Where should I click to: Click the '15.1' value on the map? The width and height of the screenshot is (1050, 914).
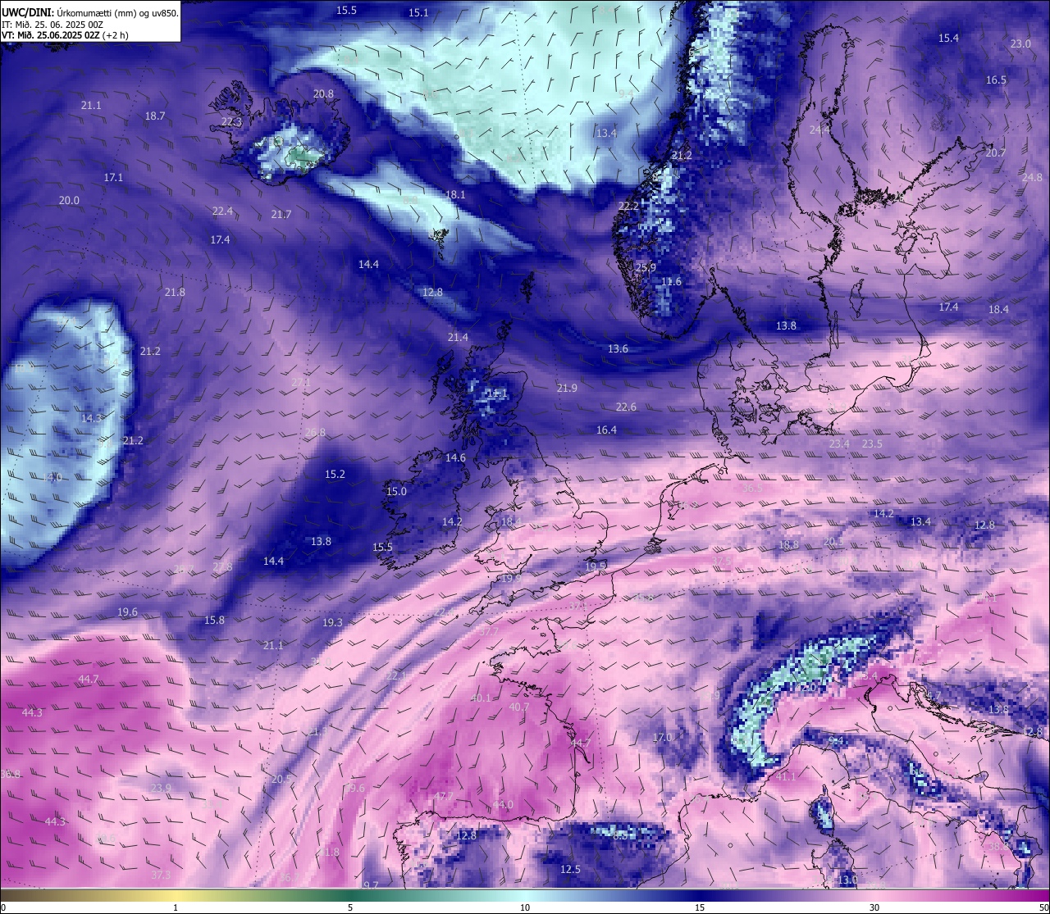click(418, 12)
